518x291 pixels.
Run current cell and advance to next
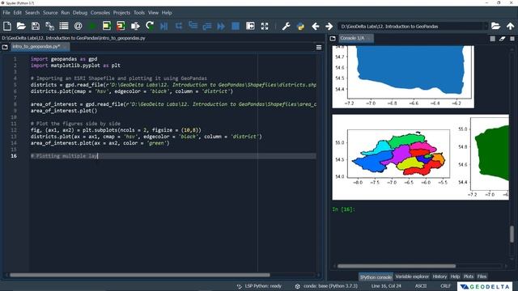(121, 26)
